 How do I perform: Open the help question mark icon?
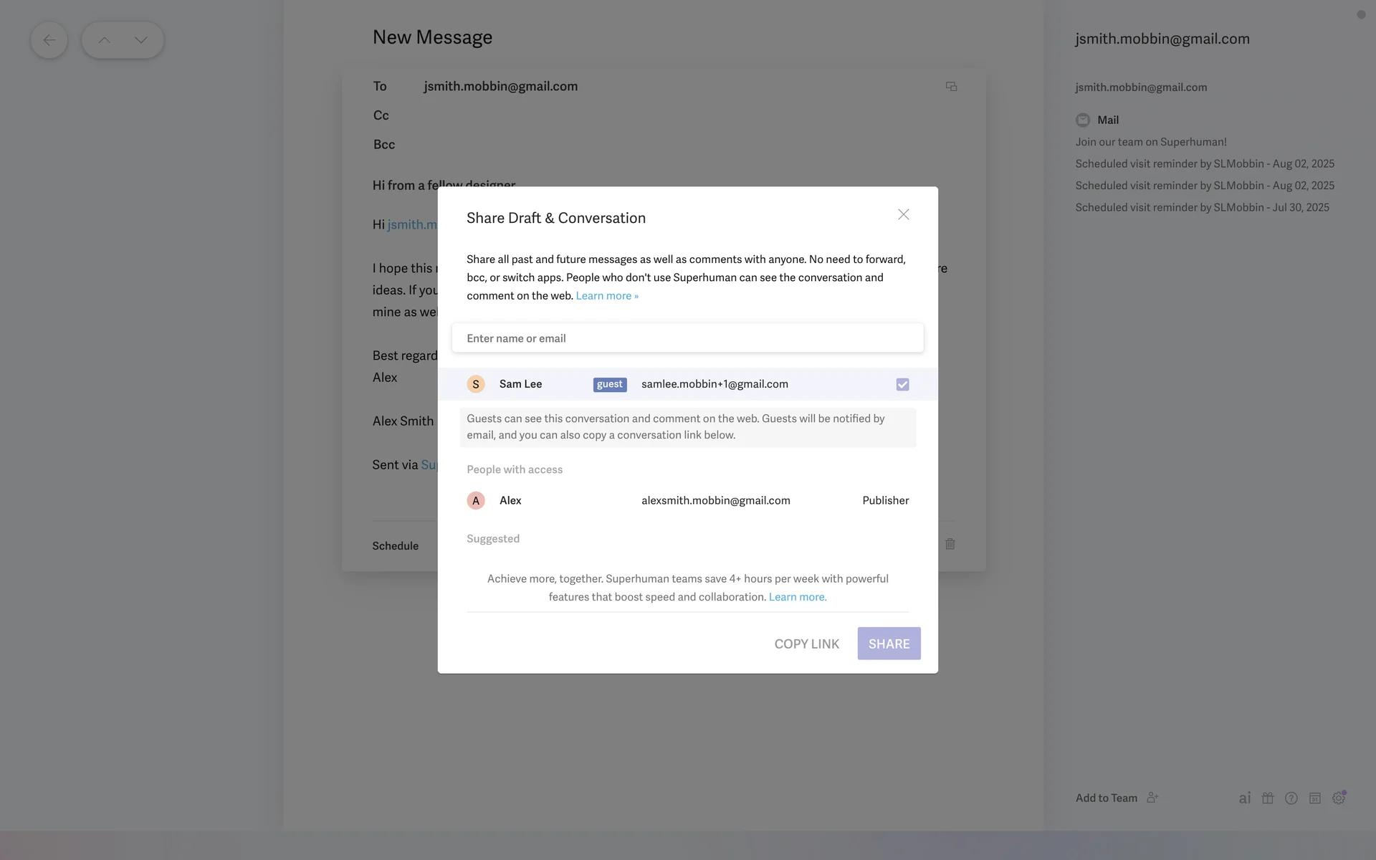click(1291, 798)
